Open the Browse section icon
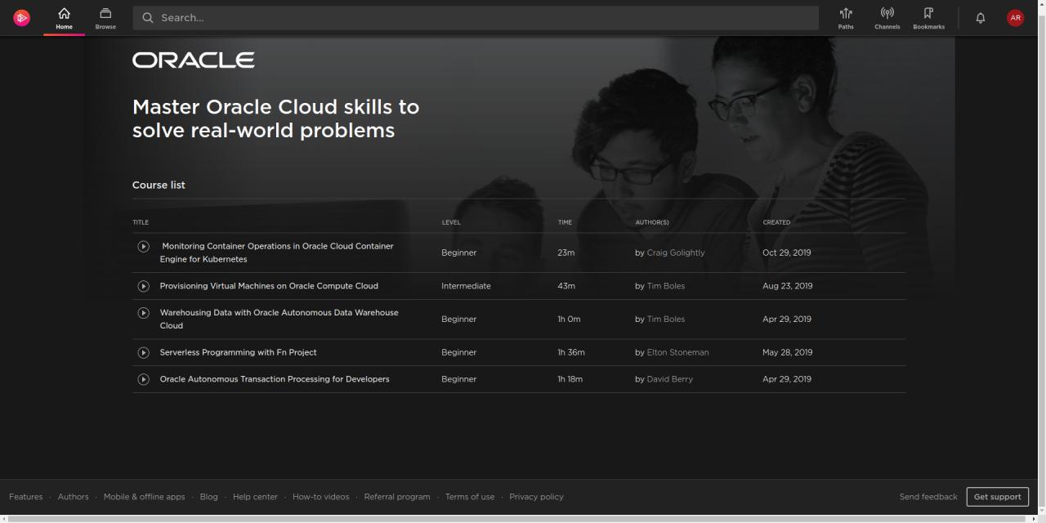 (x=105, y=14)
